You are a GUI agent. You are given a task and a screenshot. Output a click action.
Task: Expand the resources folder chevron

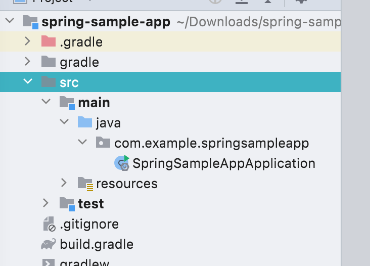(x=64, y=183)
